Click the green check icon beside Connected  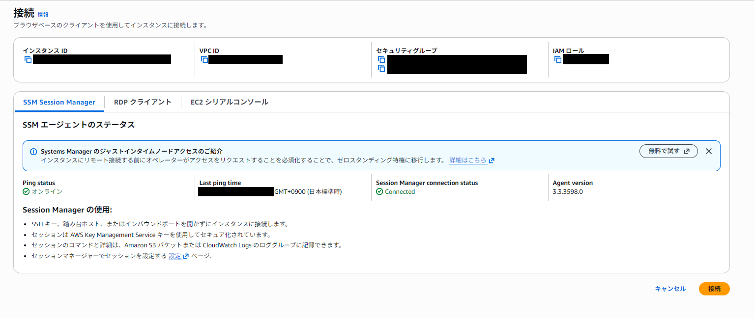pyautogui.click(x=379, y=192)
